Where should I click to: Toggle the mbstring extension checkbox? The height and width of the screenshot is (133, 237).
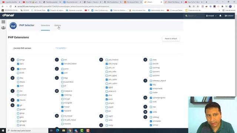click(x=63, y=95)
